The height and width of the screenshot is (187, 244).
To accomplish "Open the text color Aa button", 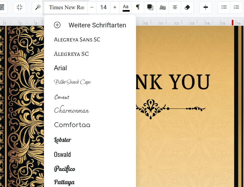I will click(126, 7).
